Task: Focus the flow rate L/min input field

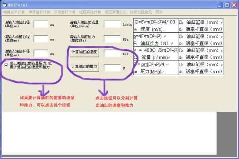Action: [x=112, y=24]
